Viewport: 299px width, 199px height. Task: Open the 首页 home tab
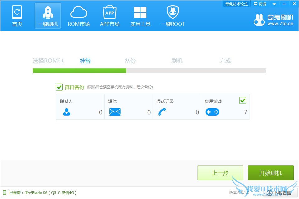point(17,16)
